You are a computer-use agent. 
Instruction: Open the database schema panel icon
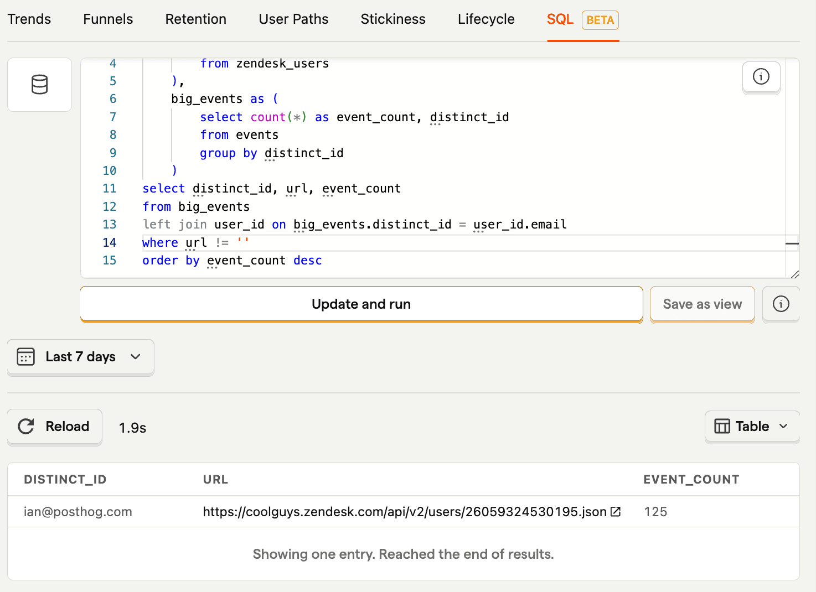coord(39,85)
